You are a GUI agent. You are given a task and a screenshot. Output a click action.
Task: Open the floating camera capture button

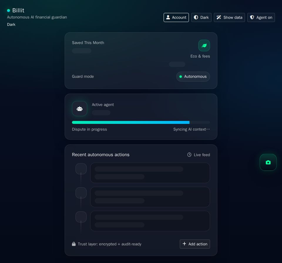[x=268, y=162]
